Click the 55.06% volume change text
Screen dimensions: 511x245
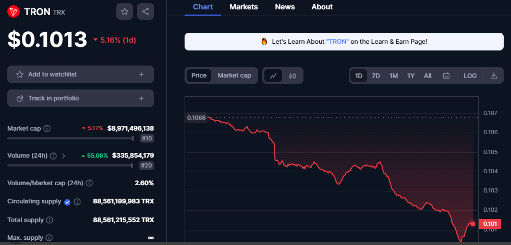point(94,156)
